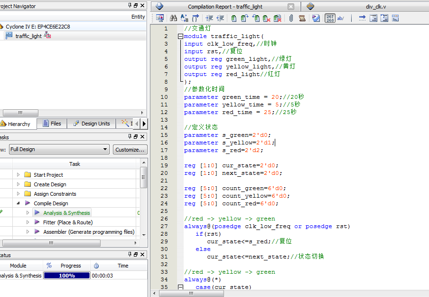
Task: Click the Customize... button
Action: pos(130,150)
